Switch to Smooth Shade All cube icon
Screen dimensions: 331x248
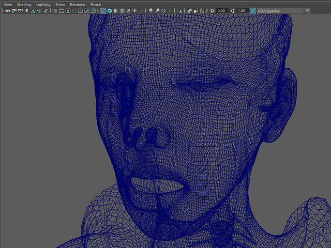109,11
